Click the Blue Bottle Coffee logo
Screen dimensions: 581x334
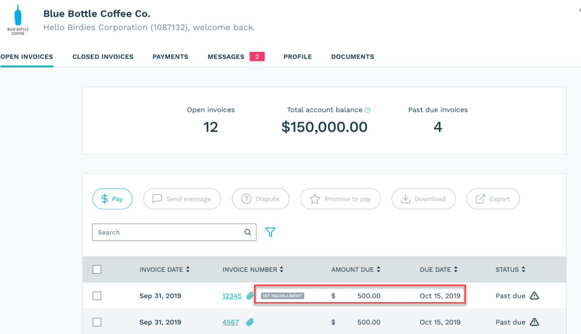coord(18,20)
